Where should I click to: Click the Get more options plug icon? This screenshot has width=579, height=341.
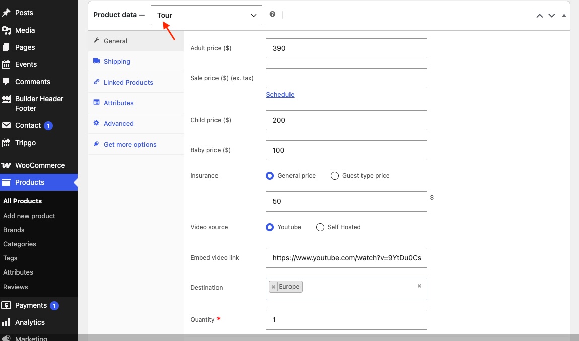click(x=96, y=144)
